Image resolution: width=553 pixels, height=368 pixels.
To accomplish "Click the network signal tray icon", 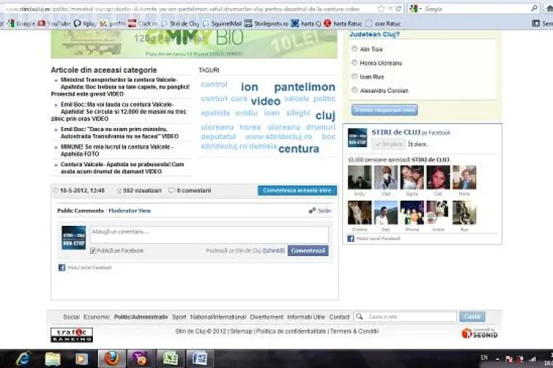I will point(532,359).
